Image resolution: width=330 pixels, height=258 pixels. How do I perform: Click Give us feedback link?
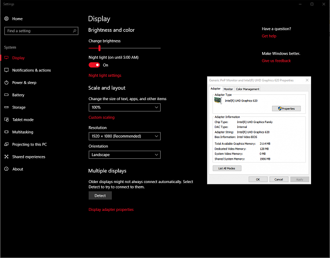coord(276,61)
